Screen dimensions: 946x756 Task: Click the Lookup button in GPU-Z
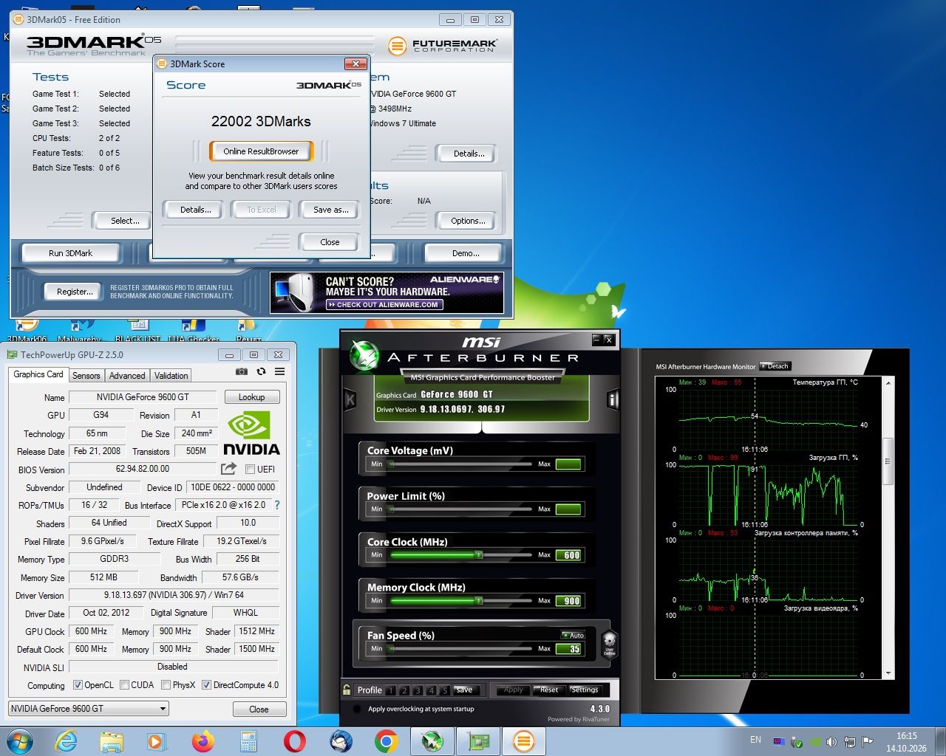point(251,397)
